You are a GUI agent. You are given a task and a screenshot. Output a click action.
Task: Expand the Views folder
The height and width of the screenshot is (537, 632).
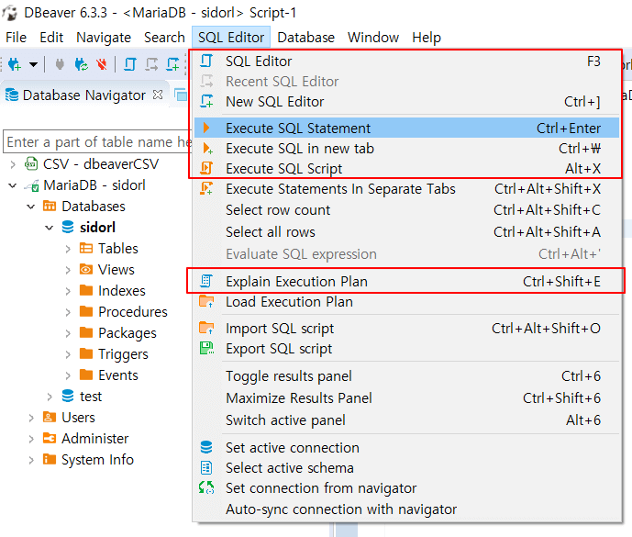[x=68, y=270]
